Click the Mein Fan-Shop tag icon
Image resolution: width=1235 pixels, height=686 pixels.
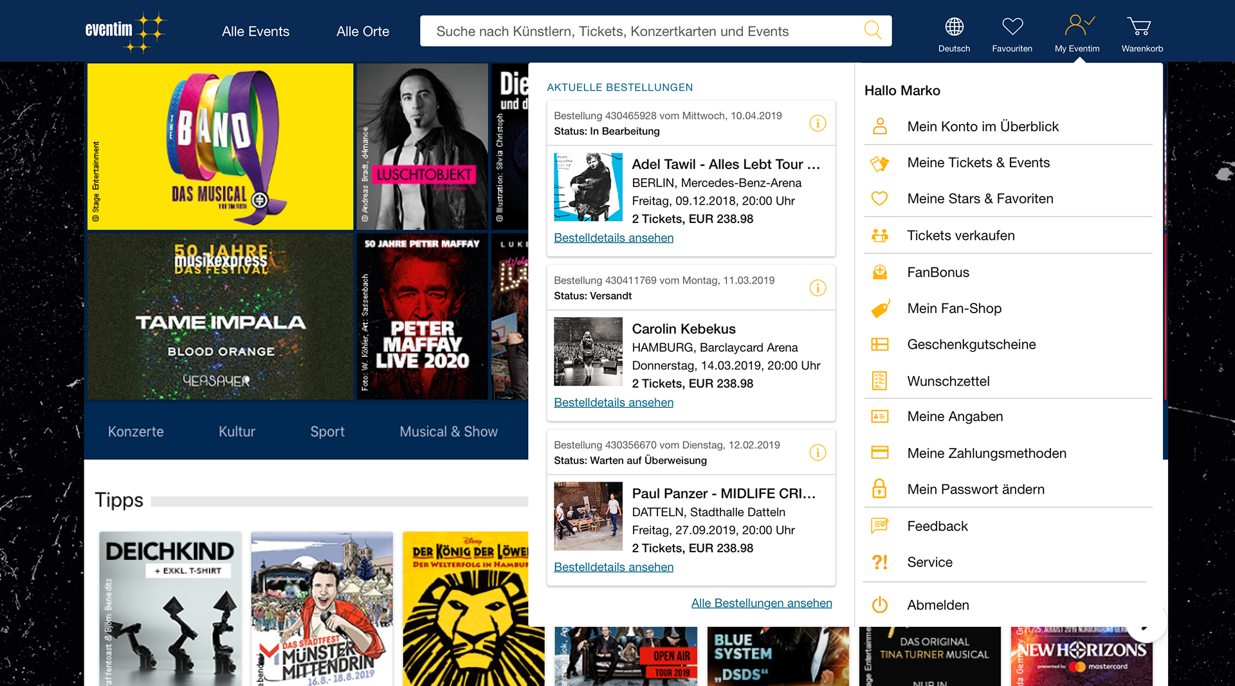(x=880, y=309)
